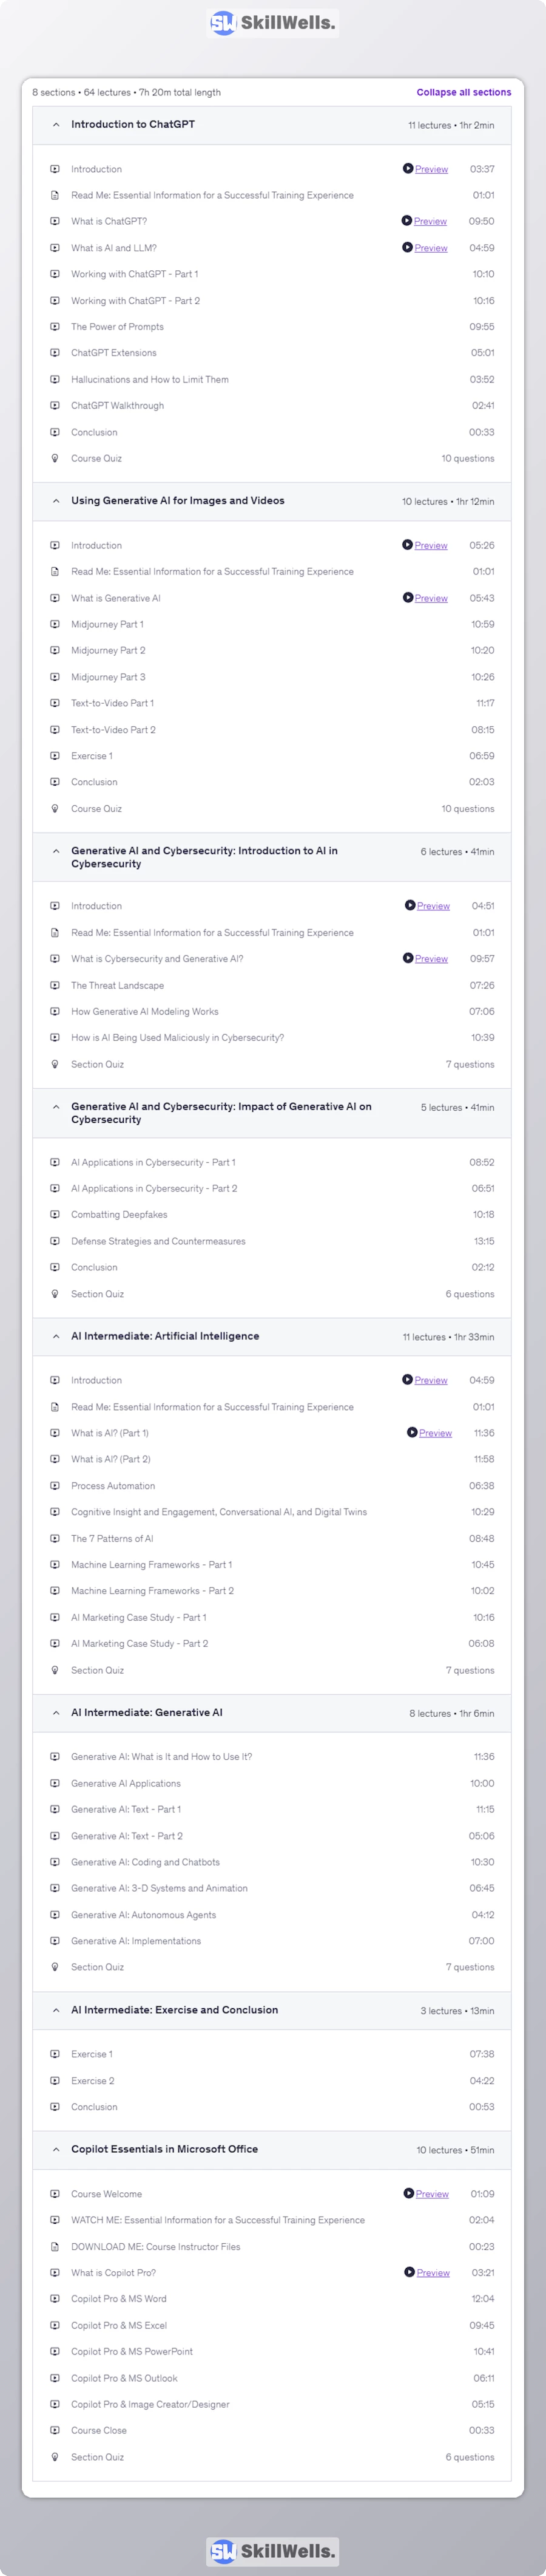The image size is (546, 2576).
Task: Click the video icon beside Hallucinations and How to Limit Them
Action: point(55,379)
